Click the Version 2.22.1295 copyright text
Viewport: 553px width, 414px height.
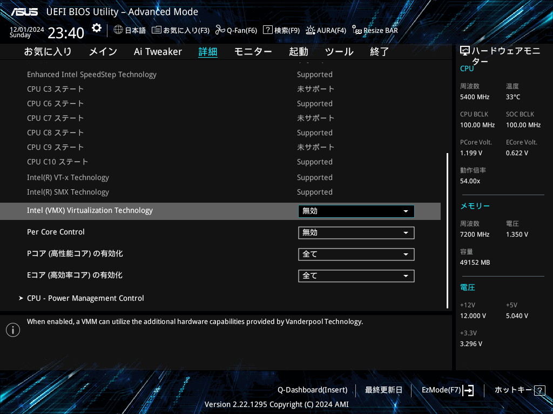[x=276, y=404]
